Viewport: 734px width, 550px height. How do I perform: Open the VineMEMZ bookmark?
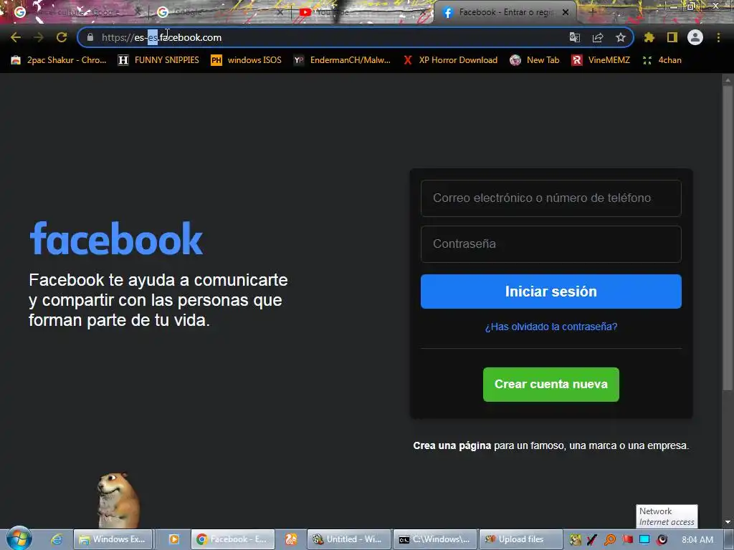tap(601, 60)
